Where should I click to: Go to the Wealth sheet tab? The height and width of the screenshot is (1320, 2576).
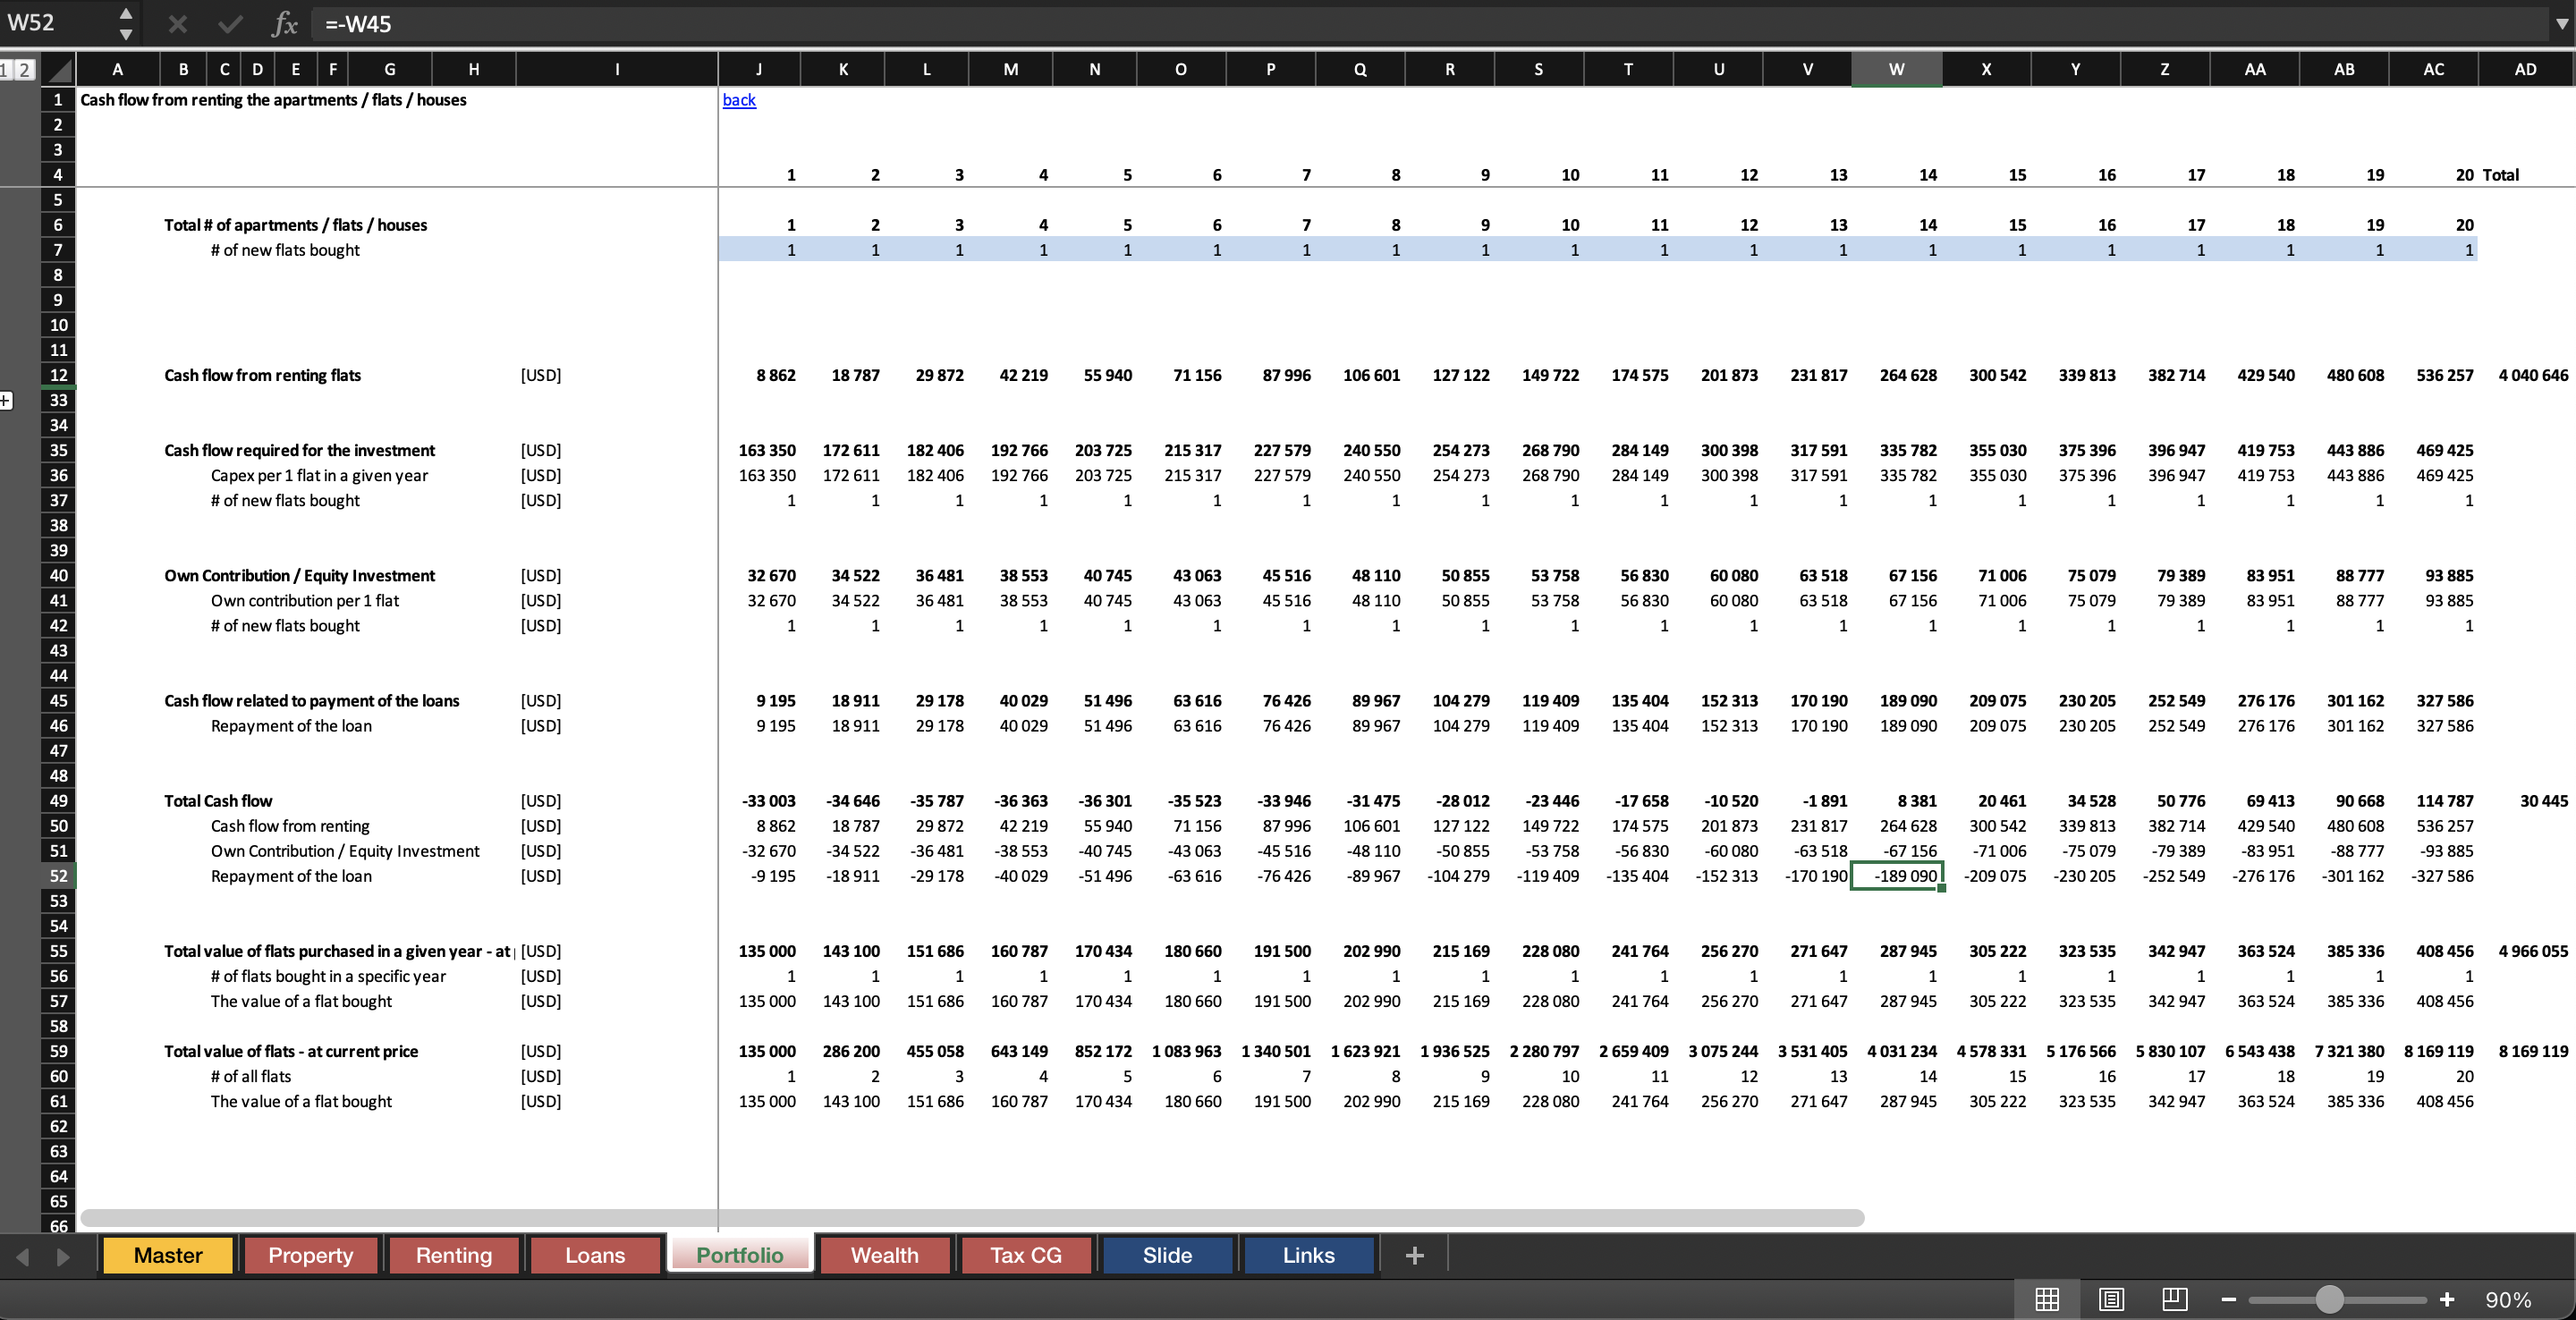coord(884,1255)
